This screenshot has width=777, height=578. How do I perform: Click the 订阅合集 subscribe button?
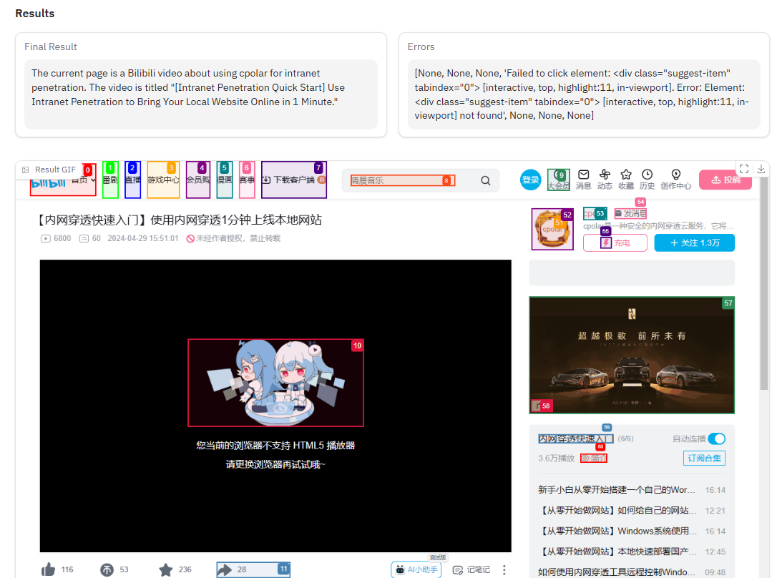click(x=704, y=458)
